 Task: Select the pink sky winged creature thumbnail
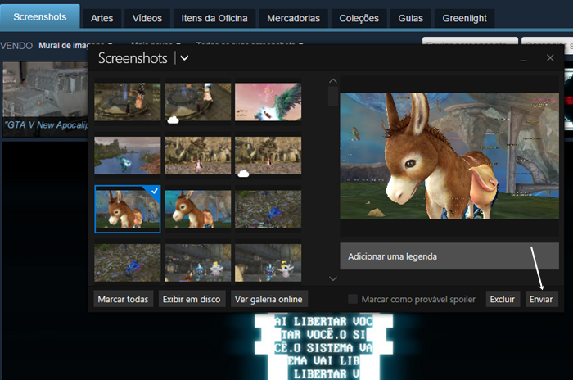point(268,102)
